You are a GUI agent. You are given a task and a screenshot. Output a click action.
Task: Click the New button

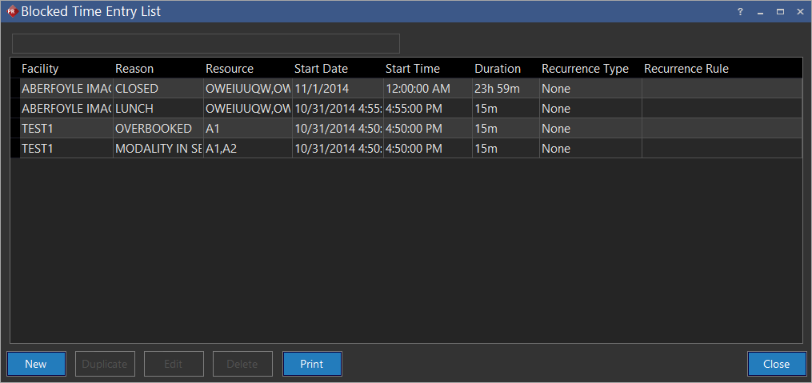pos(36,364)
